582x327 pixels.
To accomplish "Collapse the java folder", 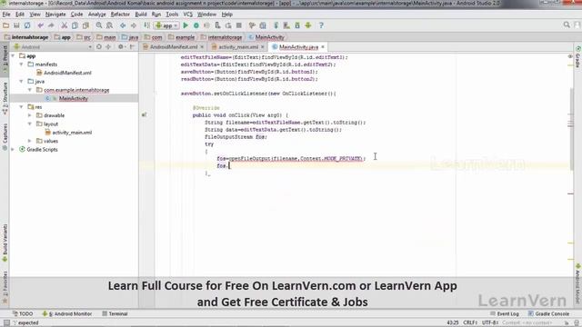I will click(22, 81).
